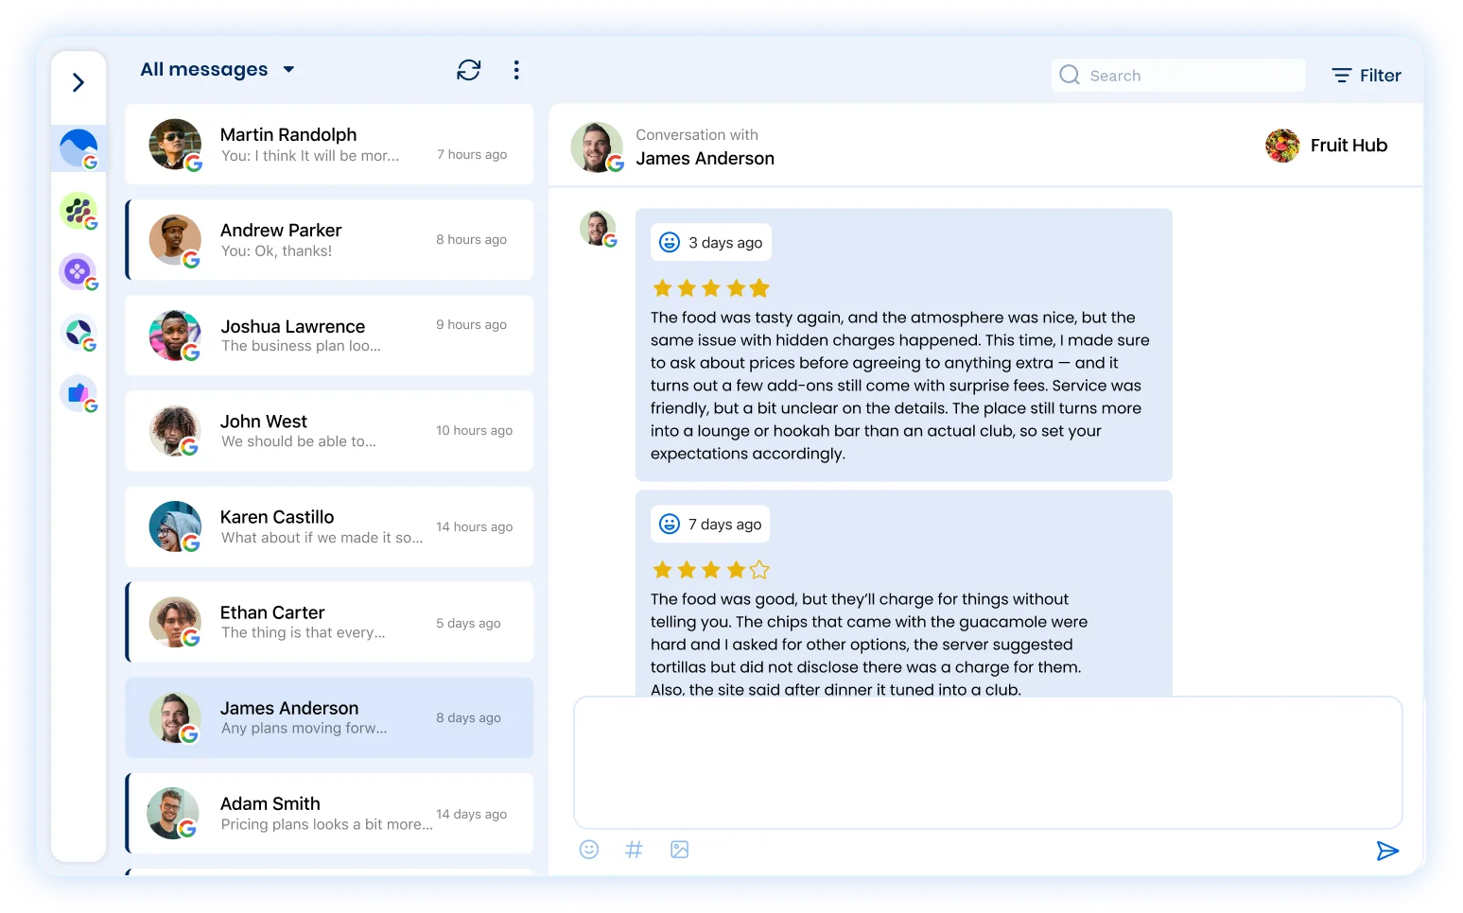The width and height of the screenshot is (1463, 913).
Task: Switch to the green channel account in sidebar
Action: coord(78,210)
